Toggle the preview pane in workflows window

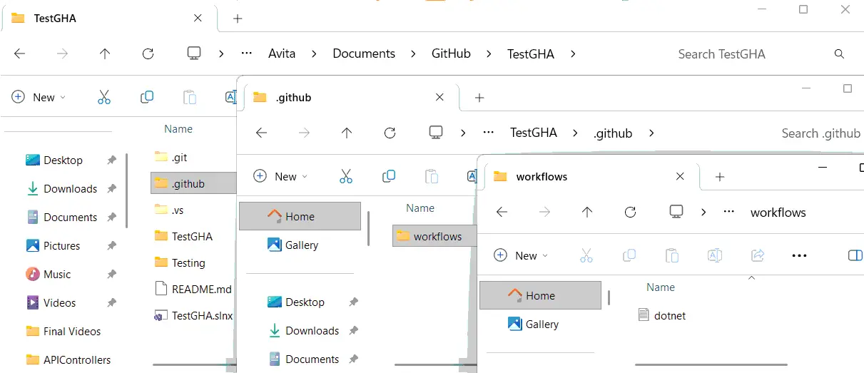pyautogui.click(x=855, y=255)
